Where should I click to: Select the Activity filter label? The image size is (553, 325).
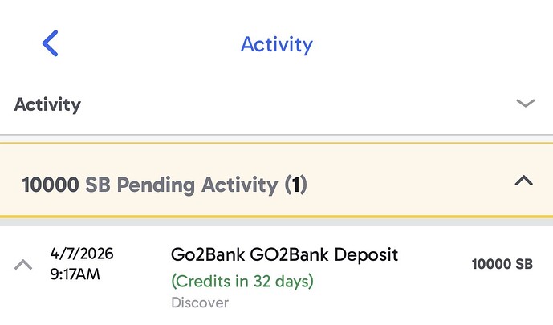tap(47, 104)
